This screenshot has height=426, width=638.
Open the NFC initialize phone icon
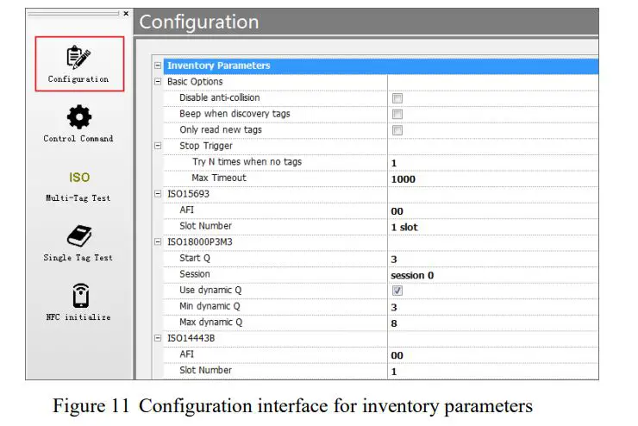[78, 296]
